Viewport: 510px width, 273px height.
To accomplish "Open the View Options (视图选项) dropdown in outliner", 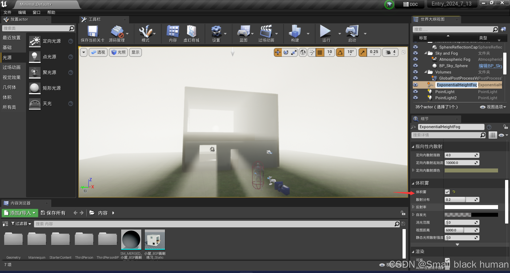I will point(493,107).
